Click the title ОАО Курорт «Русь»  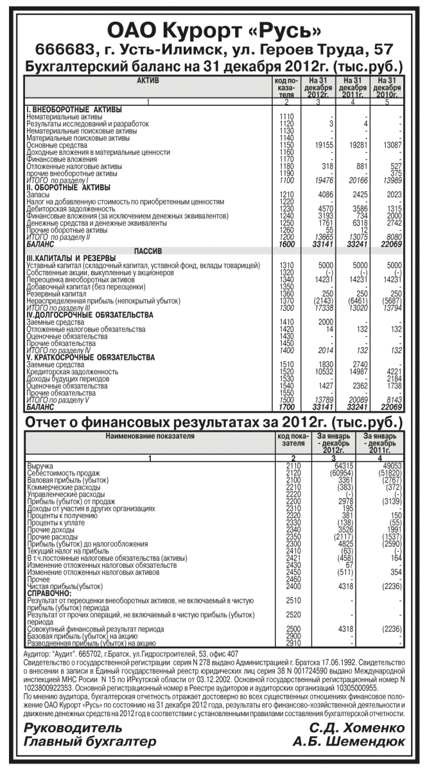(x=213, y=31)
